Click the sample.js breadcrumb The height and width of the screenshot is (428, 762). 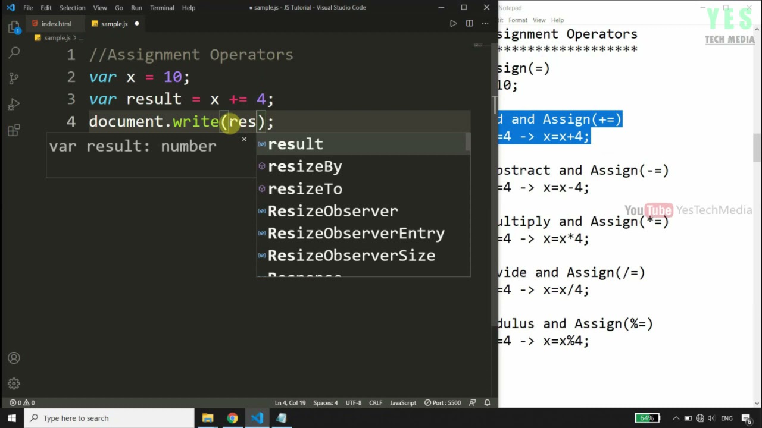click(57, 38)
